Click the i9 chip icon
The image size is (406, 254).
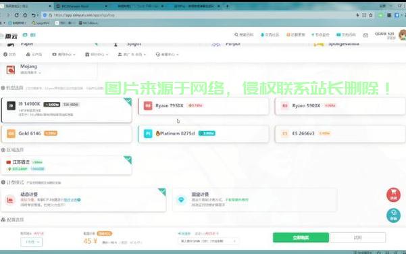tap(11, 105)
